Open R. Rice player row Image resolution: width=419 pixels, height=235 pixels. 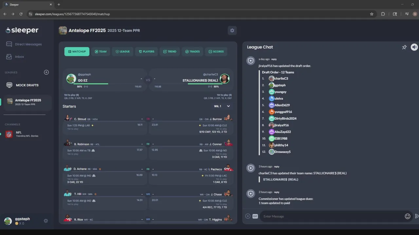pos(105,219)
